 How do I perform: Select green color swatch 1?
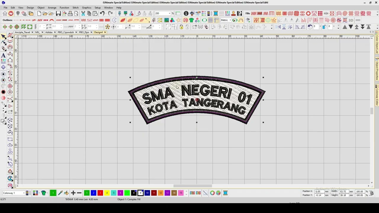click(x=87, y=193)
